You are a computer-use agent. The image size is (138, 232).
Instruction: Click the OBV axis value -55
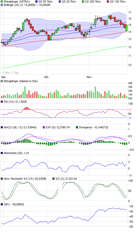(x=131, y=227)
